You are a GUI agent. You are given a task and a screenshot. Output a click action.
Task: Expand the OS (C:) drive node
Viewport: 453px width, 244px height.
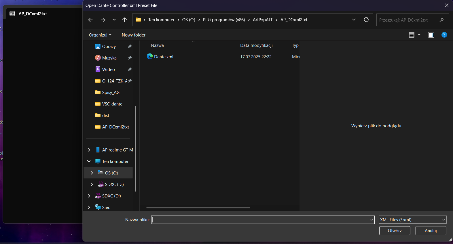(92, 173)
